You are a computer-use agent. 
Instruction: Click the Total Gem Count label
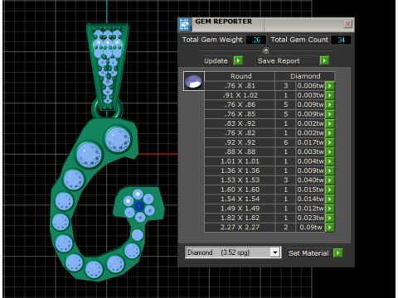coord(299,40)
